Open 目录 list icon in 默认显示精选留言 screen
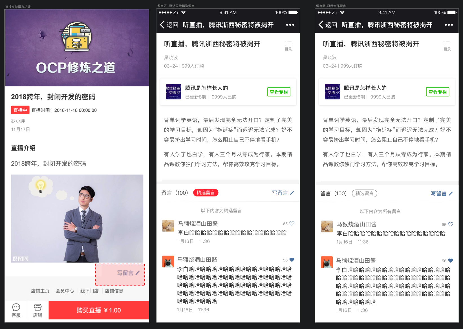 288,45
